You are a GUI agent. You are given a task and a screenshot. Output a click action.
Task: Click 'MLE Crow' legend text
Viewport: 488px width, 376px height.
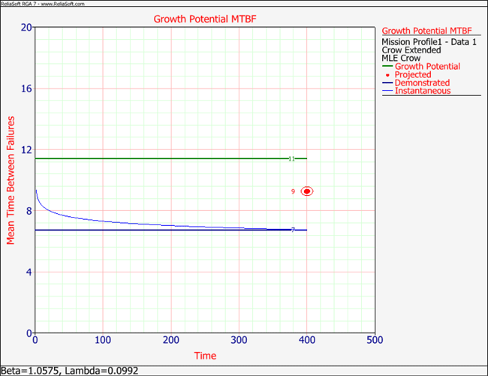point(401,58)
